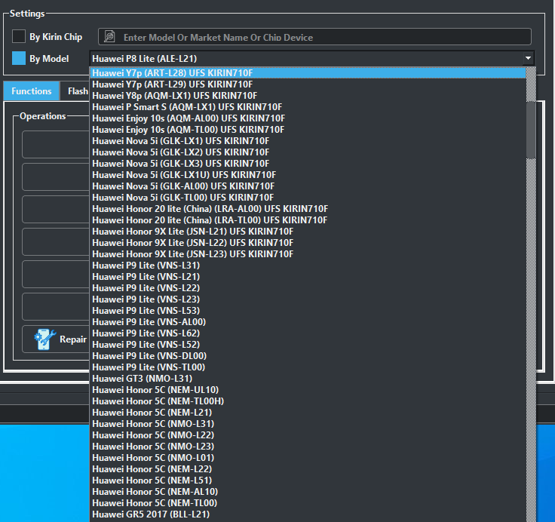The height and width of the screenshot is (522, 555).
Task: Pick Huawei Nova 5i (GLK-LX1U)
Action: 308,175
